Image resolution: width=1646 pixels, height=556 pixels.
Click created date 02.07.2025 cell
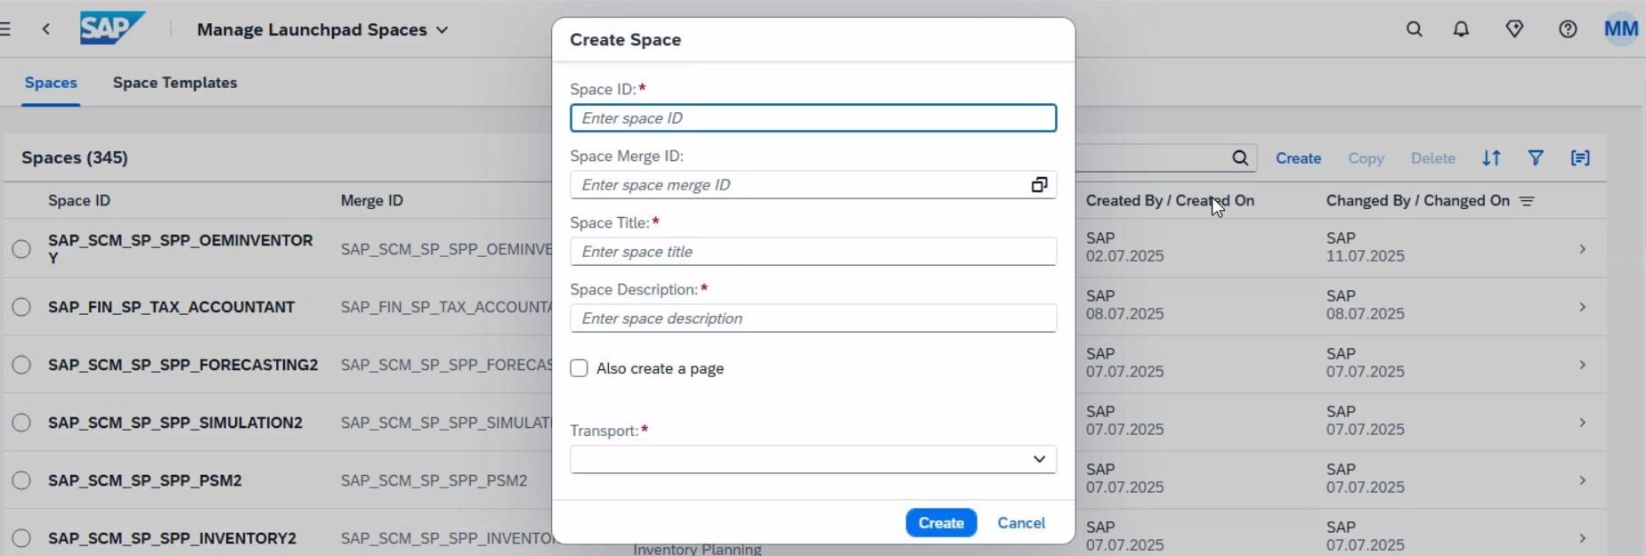click(1124, 256)
